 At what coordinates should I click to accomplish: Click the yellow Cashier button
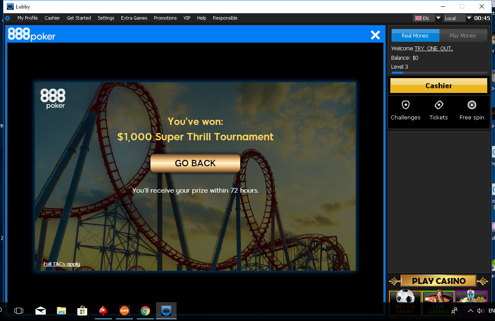(x=438, y=86)
